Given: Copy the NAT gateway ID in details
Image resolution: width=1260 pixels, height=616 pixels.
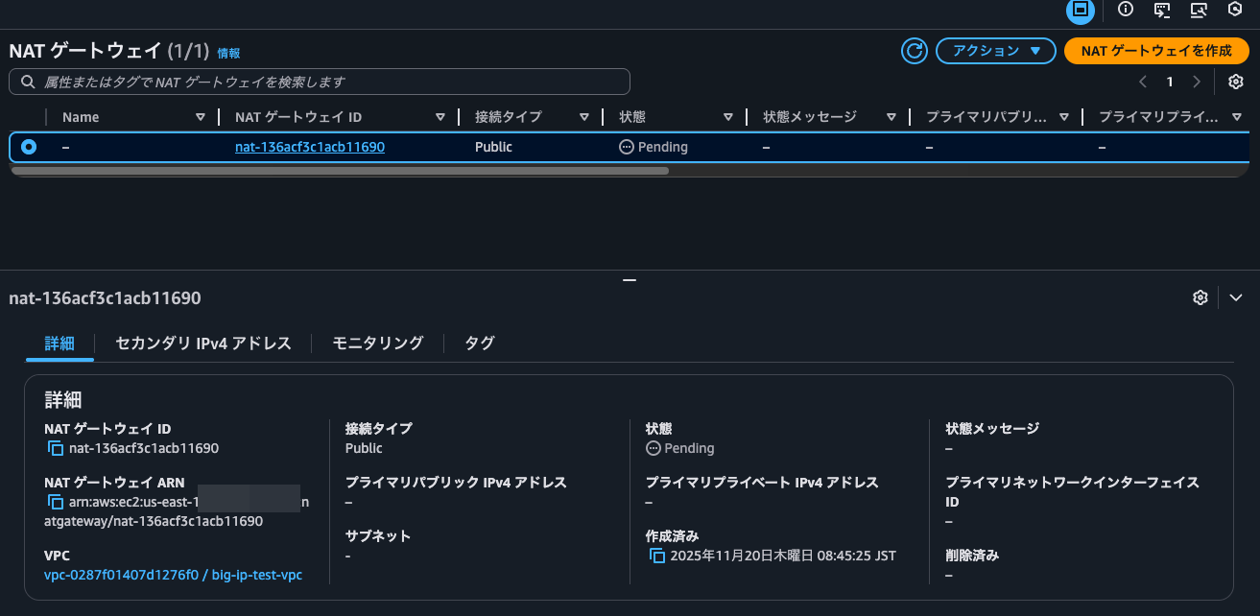Looking at the screenshot, I should (x=56, y=447).
